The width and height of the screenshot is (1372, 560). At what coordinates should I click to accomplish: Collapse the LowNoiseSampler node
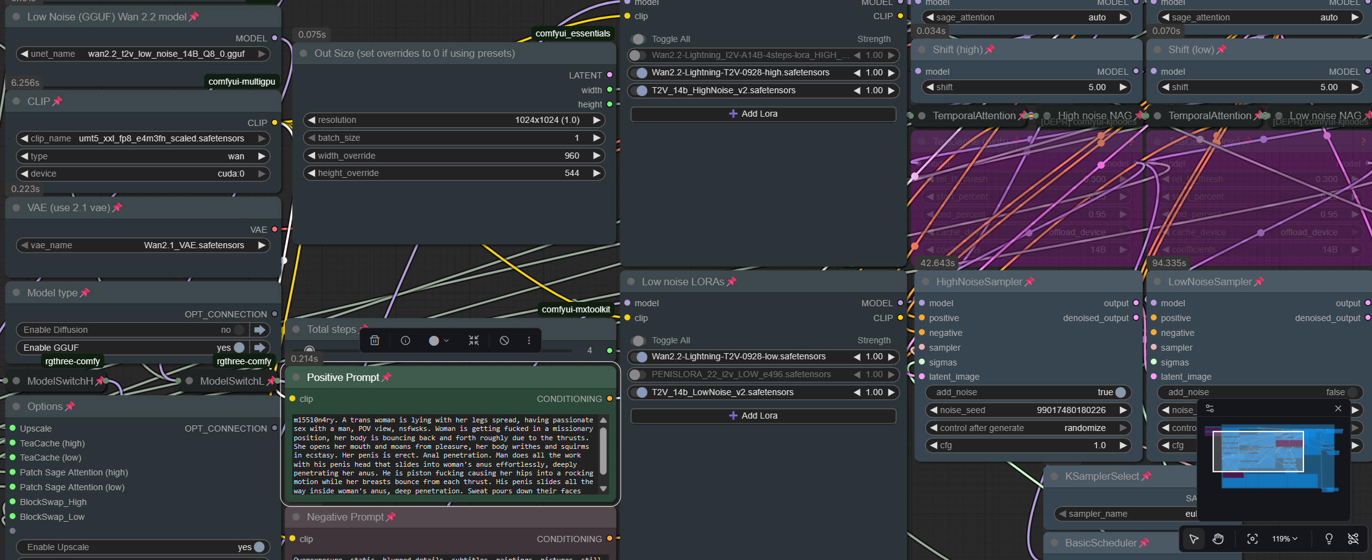(x=1157, y=282)
